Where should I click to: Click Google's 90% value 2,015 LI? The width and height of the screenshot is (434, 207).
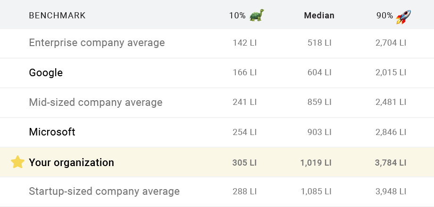pos(391,73)
